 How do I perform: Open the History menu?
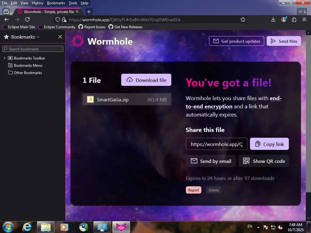(37, 3)
